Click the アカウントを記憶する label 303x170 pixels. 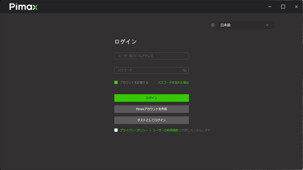coord(134,83)
